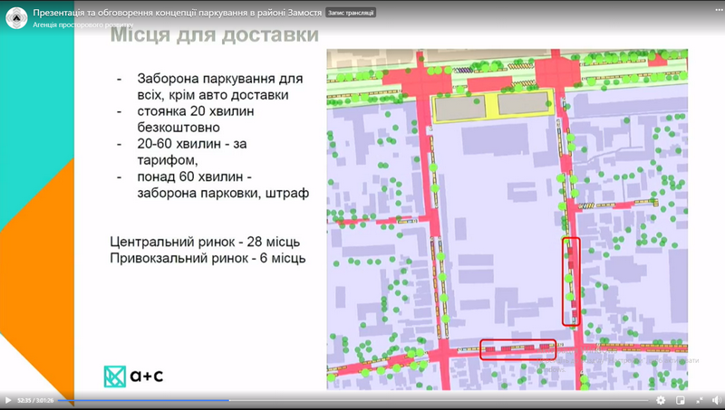
Task: Click the 'Центральний ринок - 28 місць' text
Action: 204,243
